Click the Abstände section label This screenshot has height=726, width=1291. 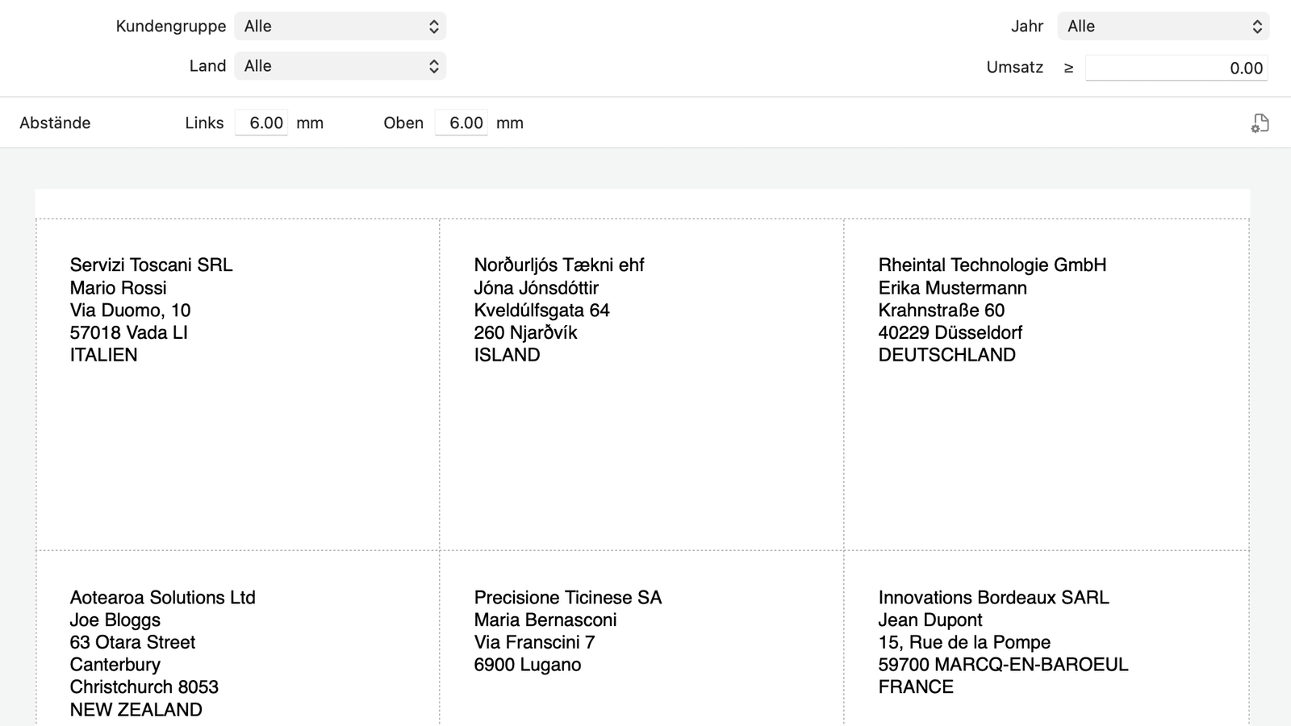tap(55, 123)
